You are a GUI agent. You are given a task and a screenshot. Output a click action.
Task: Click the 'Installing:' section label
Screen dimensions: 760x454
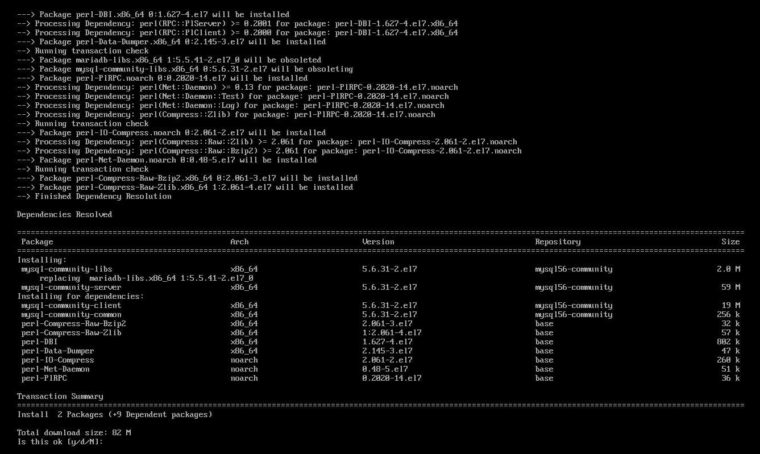pos(42,260)
